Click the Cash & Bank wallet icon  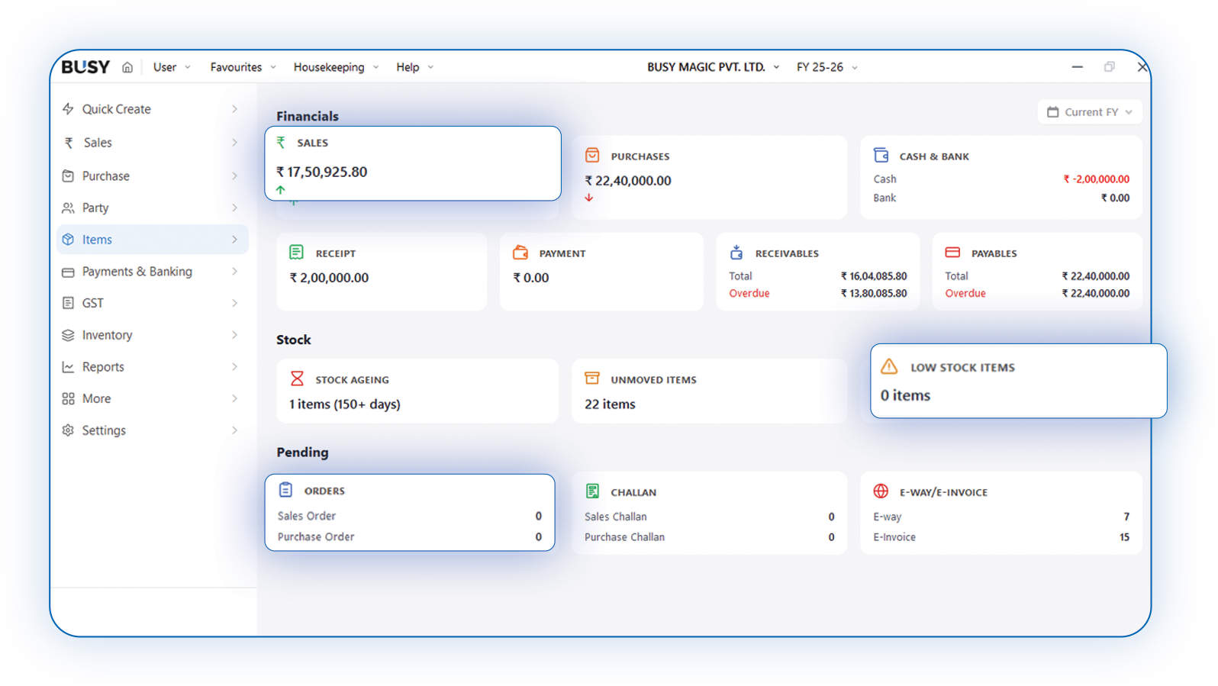(x=881, y=155)
